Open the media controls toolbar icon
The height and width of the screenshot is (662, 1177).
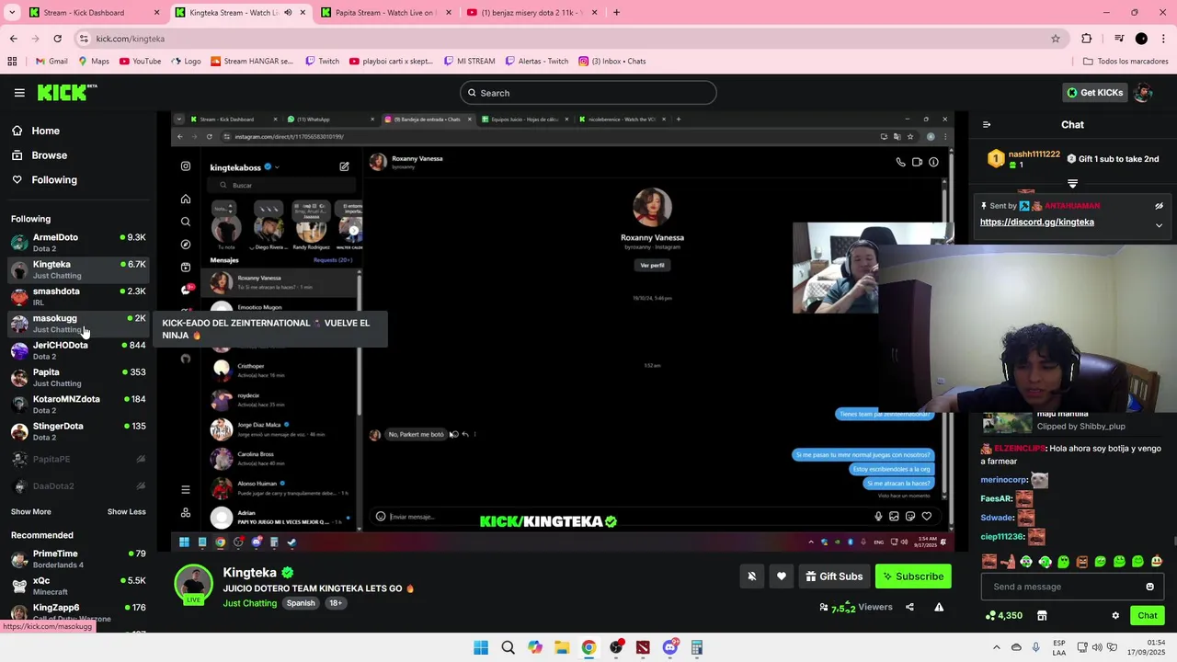pyautogui.click(x=1119, y=39)
